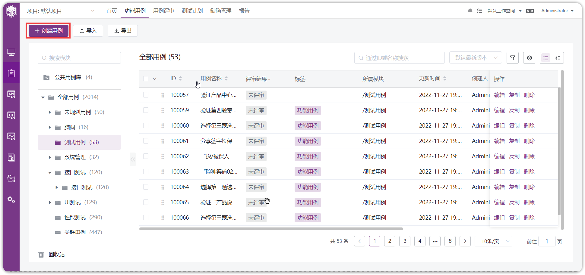Collapse the 全部用例 tree node
Image resolution: width=585 pixels, height=275 pixels.
[x=43, y=97]
